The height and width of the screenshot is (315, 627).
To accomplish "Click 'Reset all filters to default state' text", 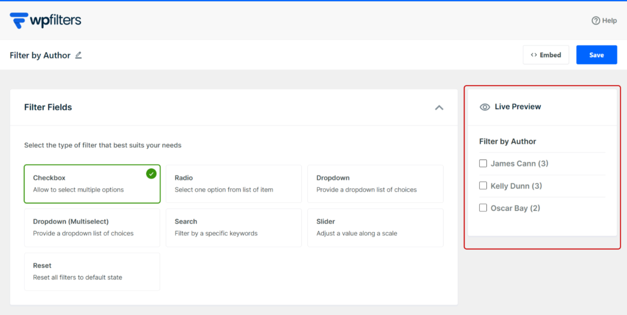I will [77, 277].
